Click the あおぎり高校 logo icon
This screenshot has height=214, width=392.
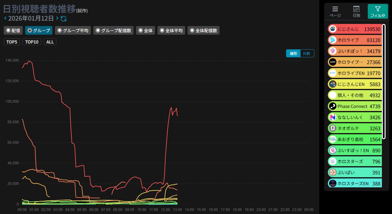coord(332,139)
